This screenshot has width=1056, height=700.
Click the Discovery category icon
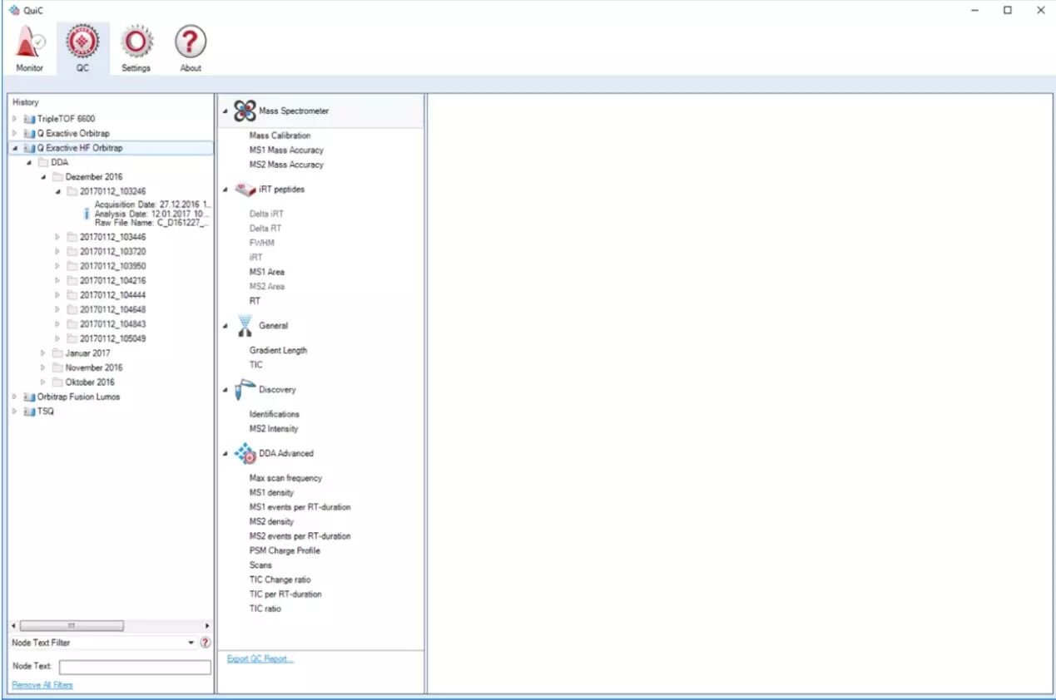pyautogui.click(x=245, y=389)
